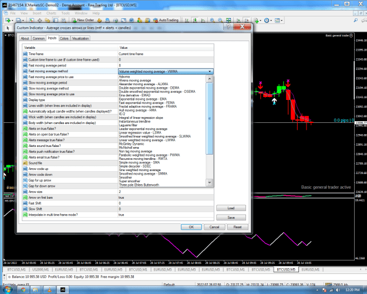Select the cursor arrow tool
367x294 pixels.
(x=8, y=28)
